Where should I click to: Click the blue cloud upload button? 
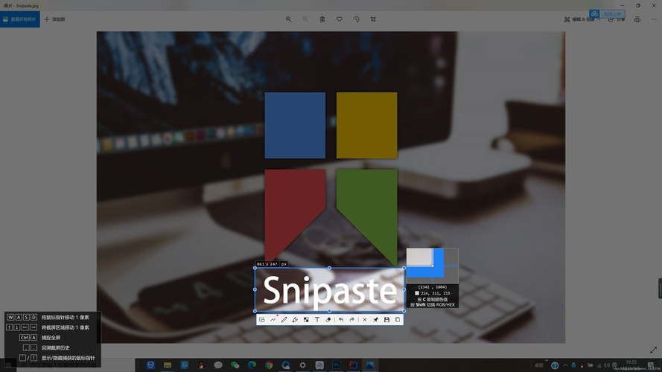pyautogui.click(x=607, y=14)
